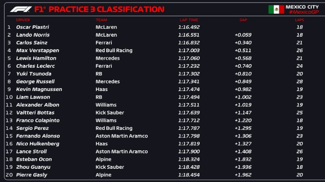
Task: Click driver name Oscar Piastri
Action: [32, 27]
